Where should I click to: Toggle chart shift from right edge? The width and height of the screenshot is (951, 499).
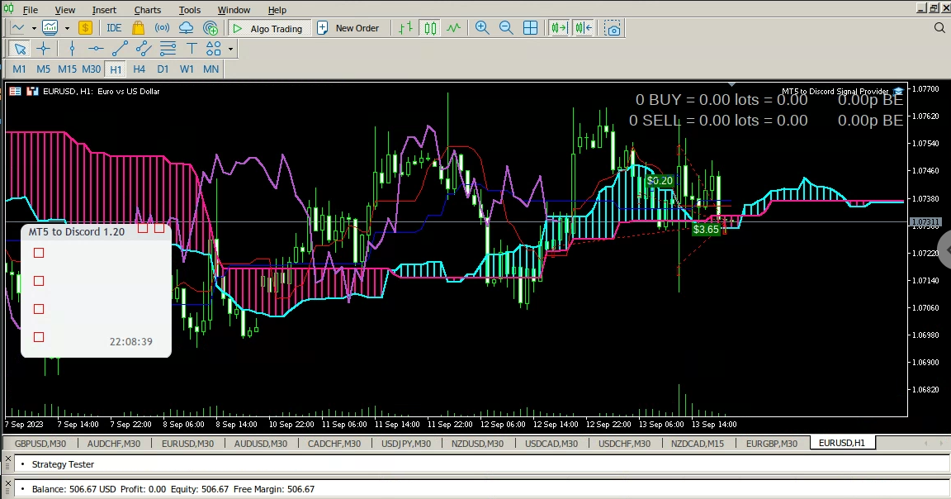click(584, 28)
